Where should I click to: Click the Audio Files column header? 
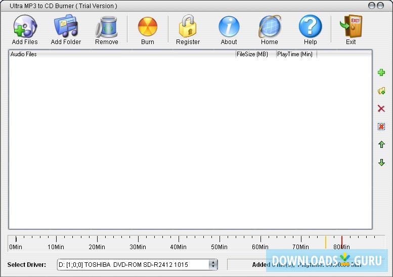pos(122,54)
